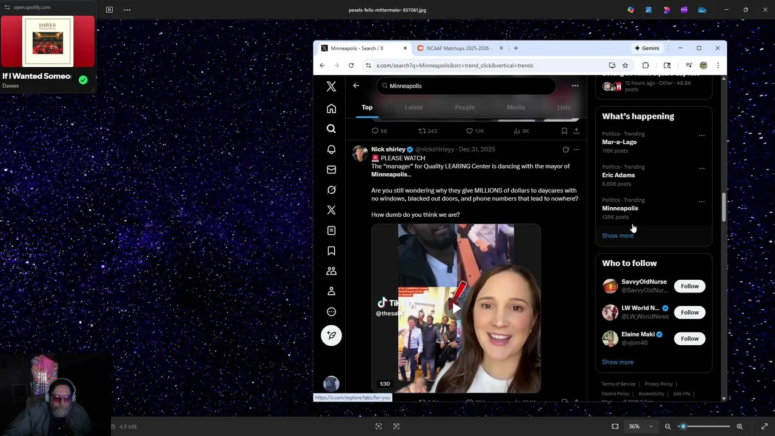Bookmark page with Chrome star icon

tap(625, 65)
